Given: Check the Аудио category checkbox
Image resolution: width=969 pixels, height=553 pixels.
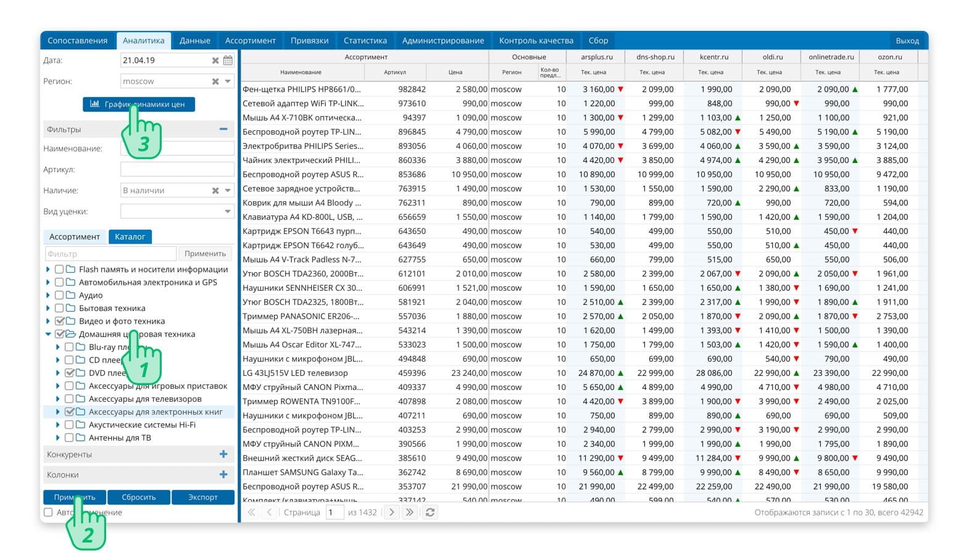Looking at the screenshot, I should click(59, 295).
